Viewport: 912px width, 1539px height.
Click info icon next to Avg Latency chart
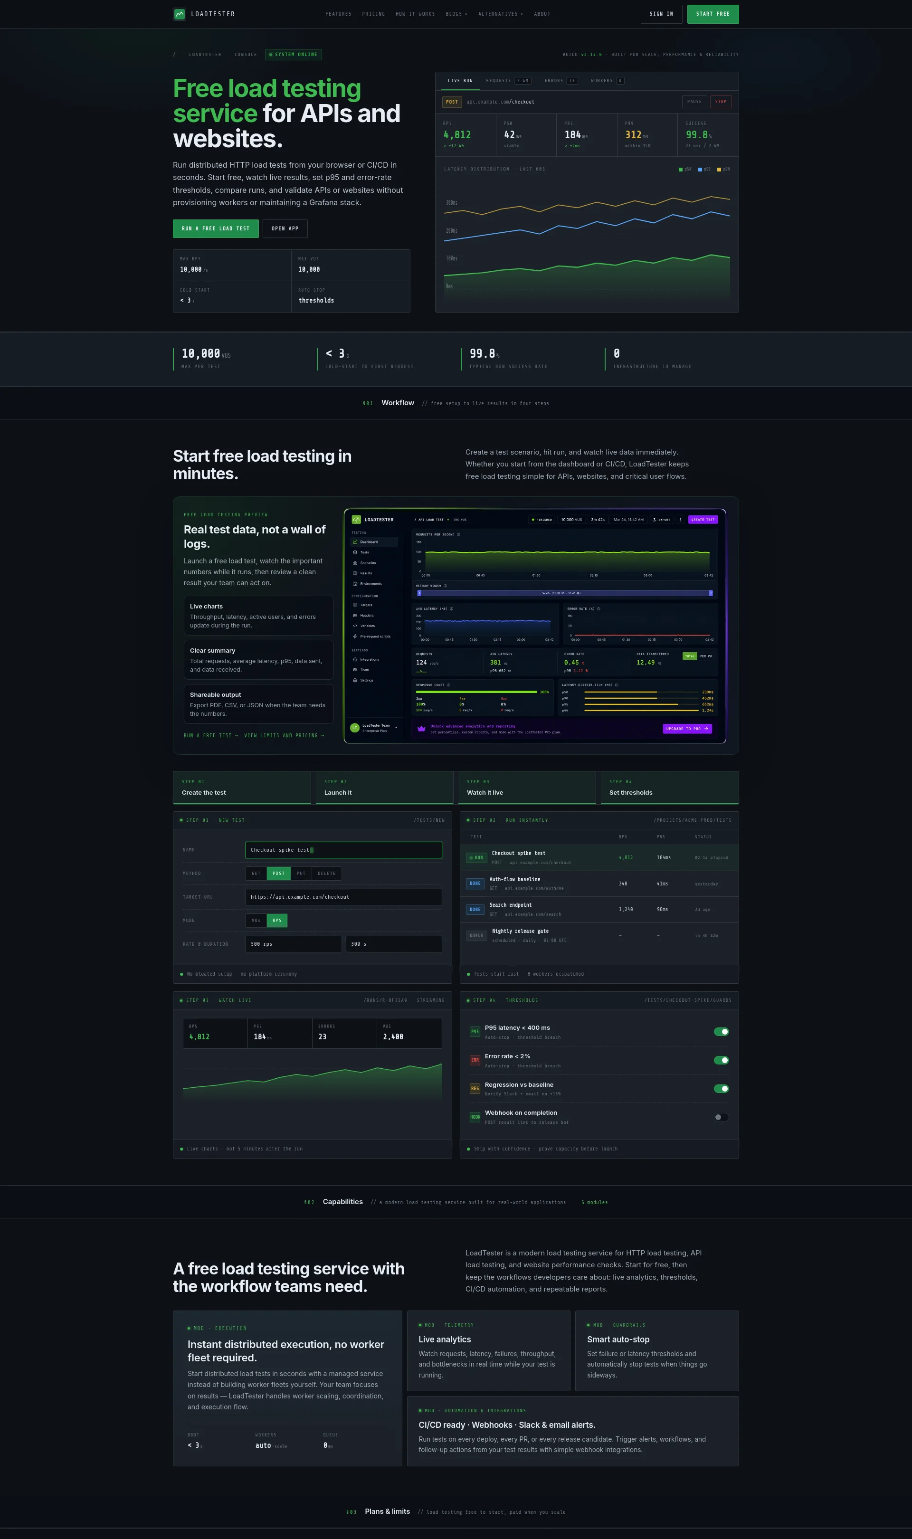click(451, 609)
